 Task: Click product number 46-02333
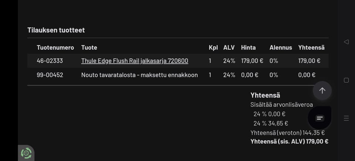pos(50,61)
